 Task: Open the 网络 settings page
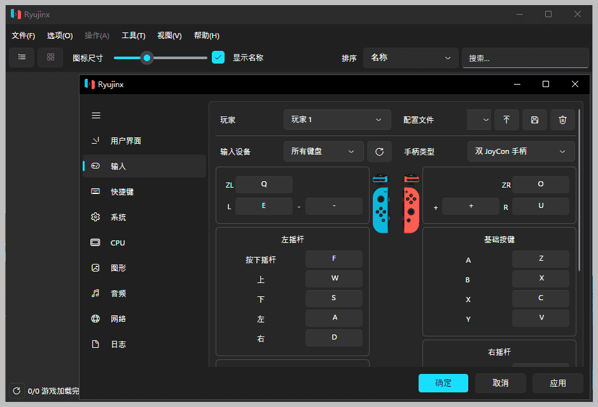tap(144, 319)
